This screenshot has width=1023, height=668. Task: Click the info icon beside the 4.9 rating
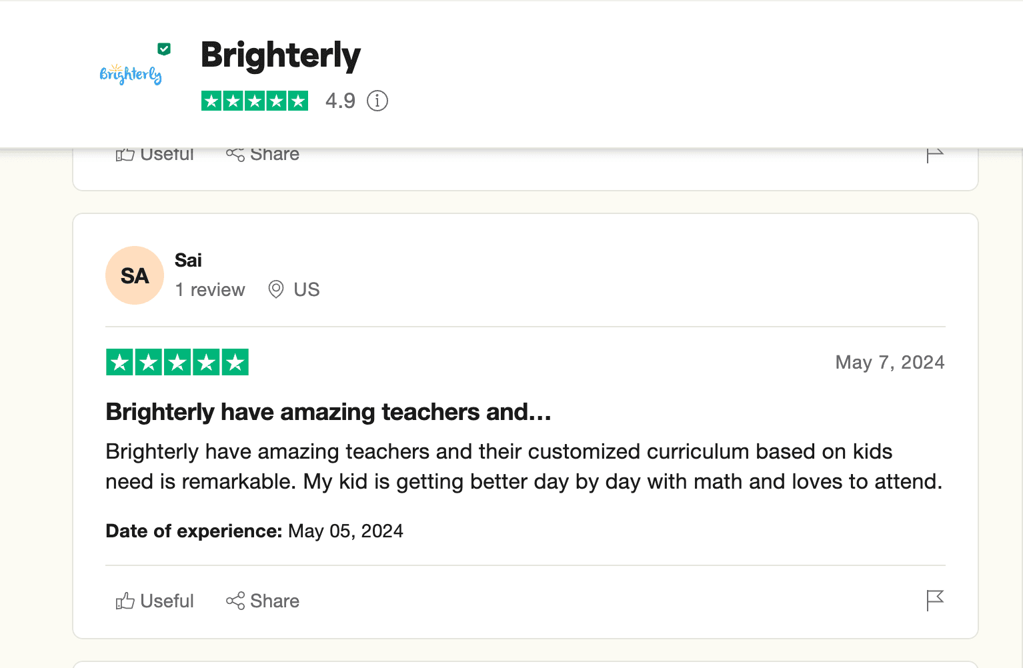(x=377, y=101)
